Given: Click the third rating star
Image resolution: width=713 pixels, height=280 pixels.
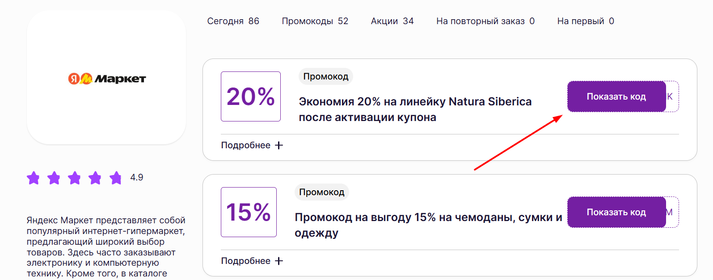Looking at the screenshot, I should 74,178.
